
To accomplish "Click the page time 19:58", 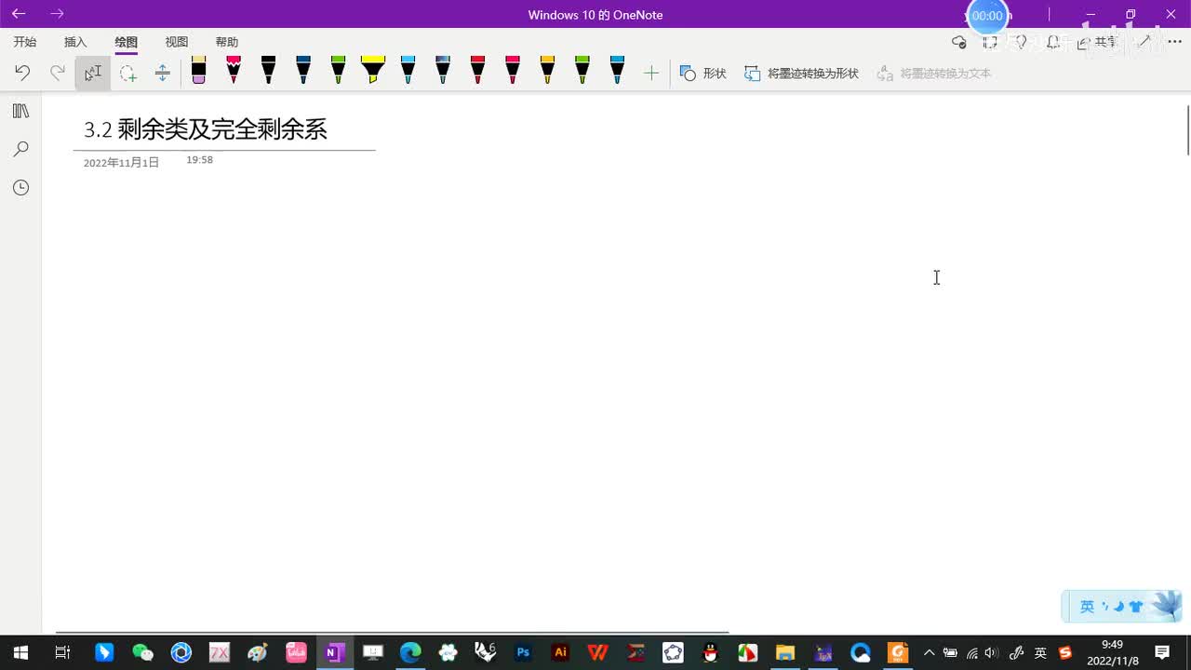I will [199, 160].
